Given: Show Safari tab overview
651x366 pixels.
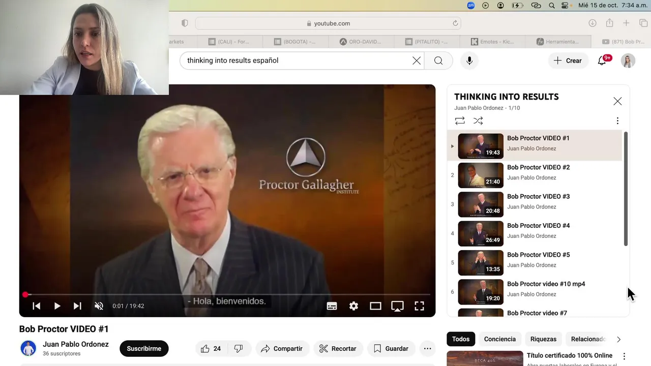Looking at the screenshot, I should click(x=643, y=23).
